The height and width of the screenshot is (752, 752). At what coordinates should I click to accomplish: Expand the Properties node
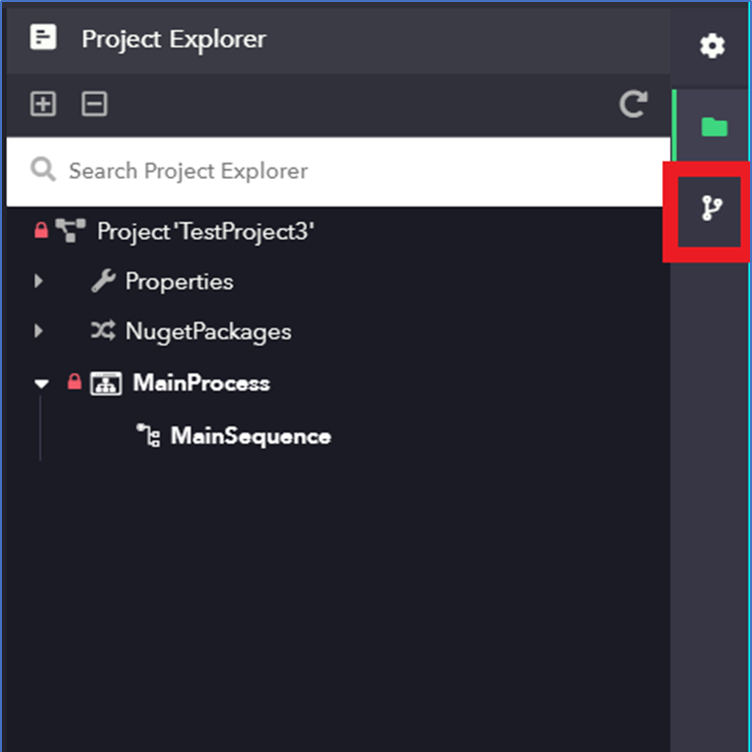[x=39, y=282]
